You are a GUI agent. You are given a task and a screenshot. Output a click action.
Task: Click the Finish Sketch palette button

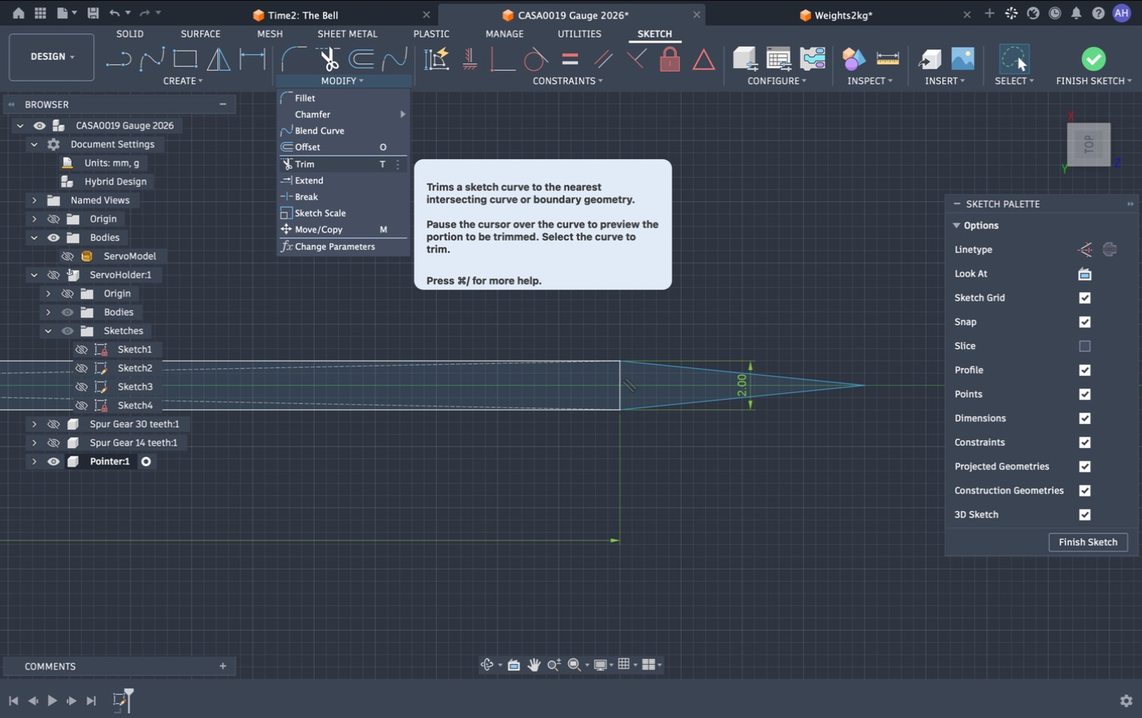[x=1088, y=542]
